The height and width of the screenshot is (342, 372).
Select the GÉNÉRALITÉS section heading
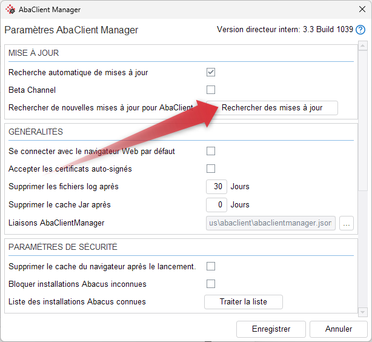(x=36, y=132)
